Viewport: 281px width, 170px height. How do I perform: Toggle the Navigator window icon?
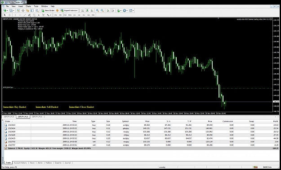tap(27, 11)
